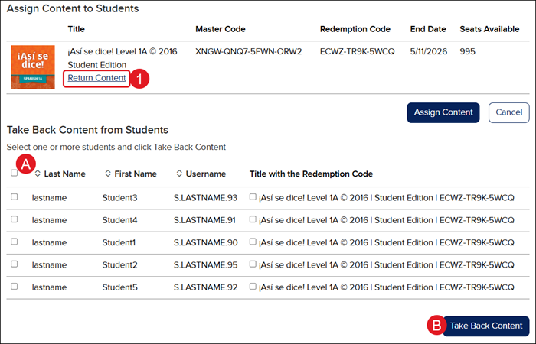Click the red letter B callout marker
The height and width of the screenshot is (344, 536).
pos(435,326)
